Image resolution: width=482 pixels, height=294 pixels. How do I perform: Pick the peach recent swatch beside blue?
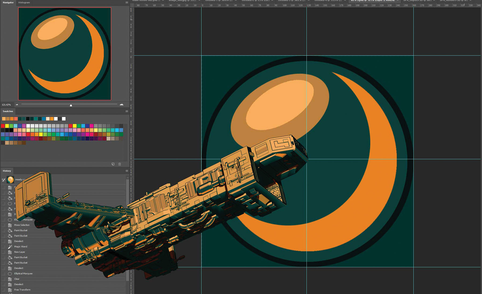click(x=48, y=119)
